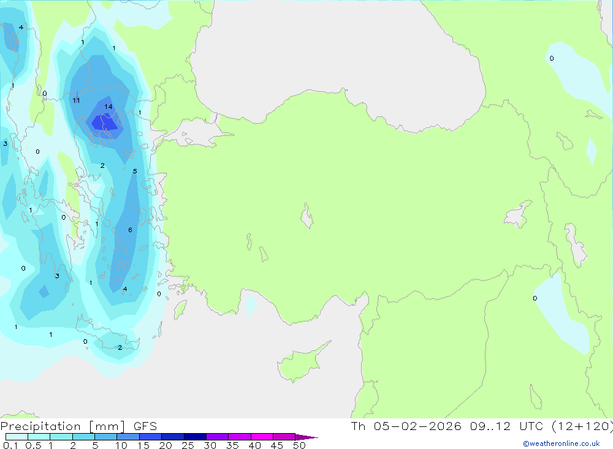Click the legend label '0.5'
Screen dimensions: 613x449
click(x=33, y=445)
